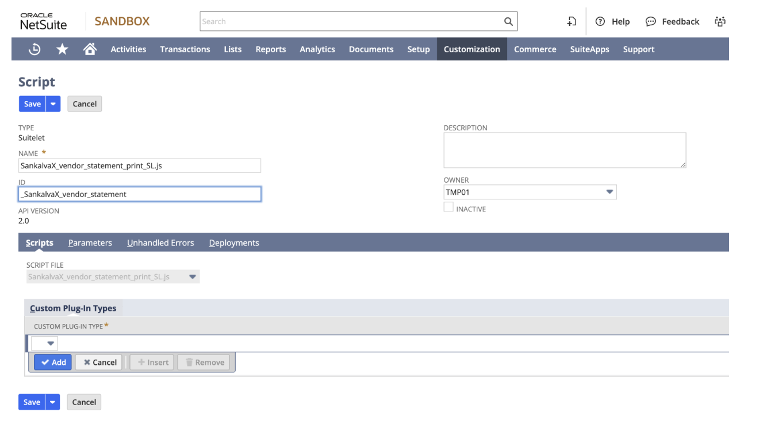Click the ID input field

coord(140,194)
